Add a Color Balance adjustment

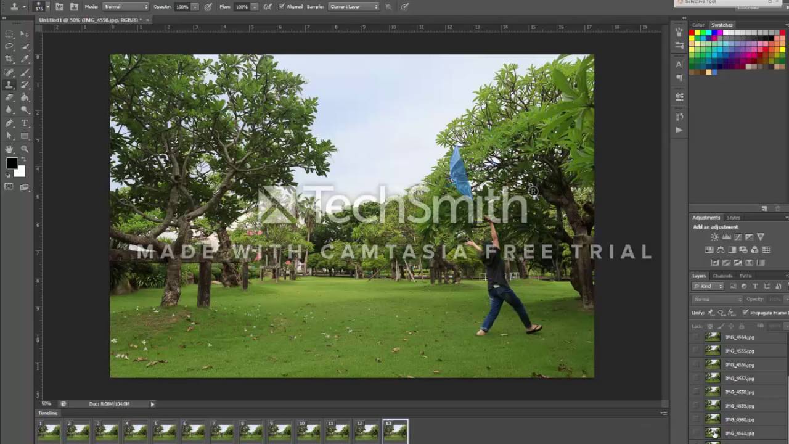[721, 250]
